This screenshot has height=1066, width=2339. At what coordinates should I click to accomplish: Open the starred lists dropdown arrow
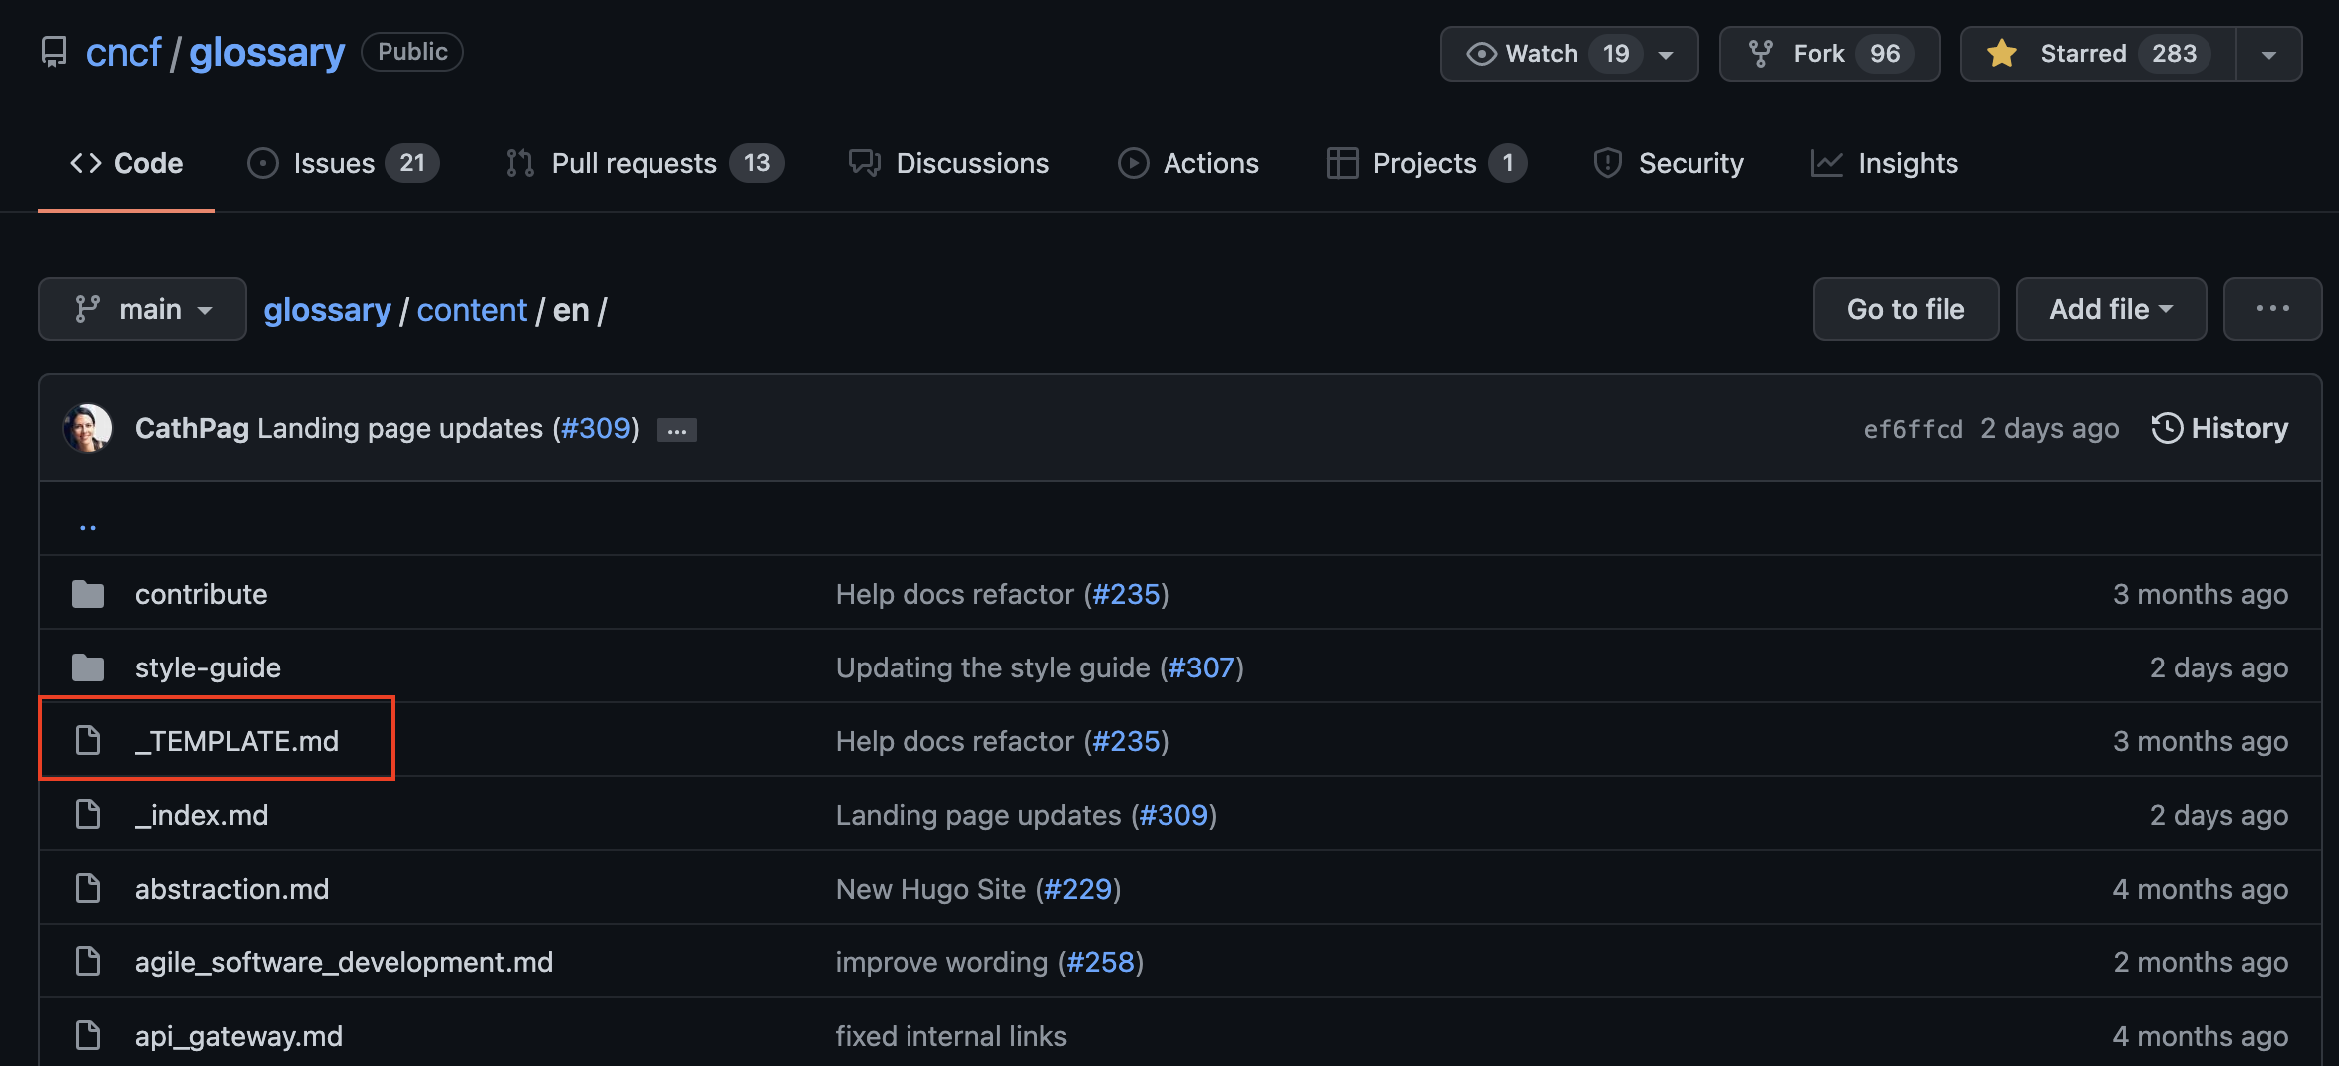tap(2268, 54)
